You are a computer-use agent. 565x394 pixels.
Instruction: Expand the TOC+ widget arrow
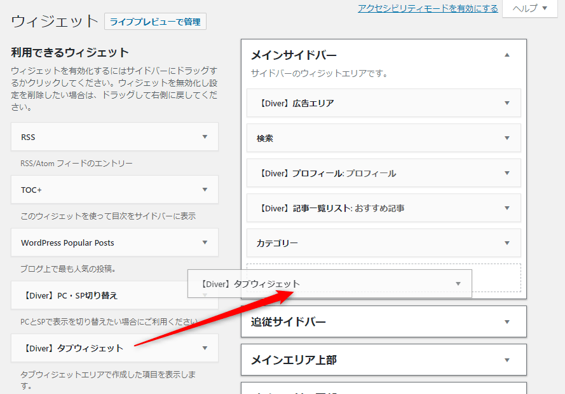coord(205,190)
